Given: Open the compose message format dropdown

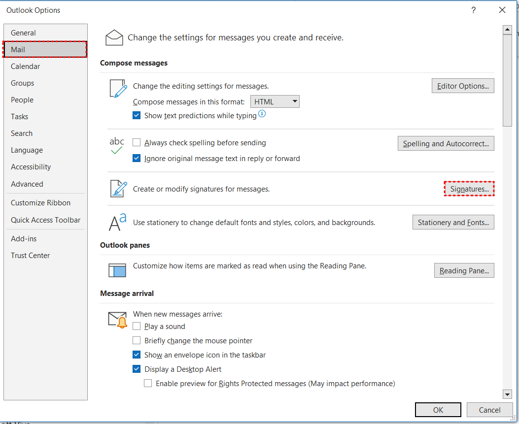Looking at the screenshot, I should click(275, 101).
